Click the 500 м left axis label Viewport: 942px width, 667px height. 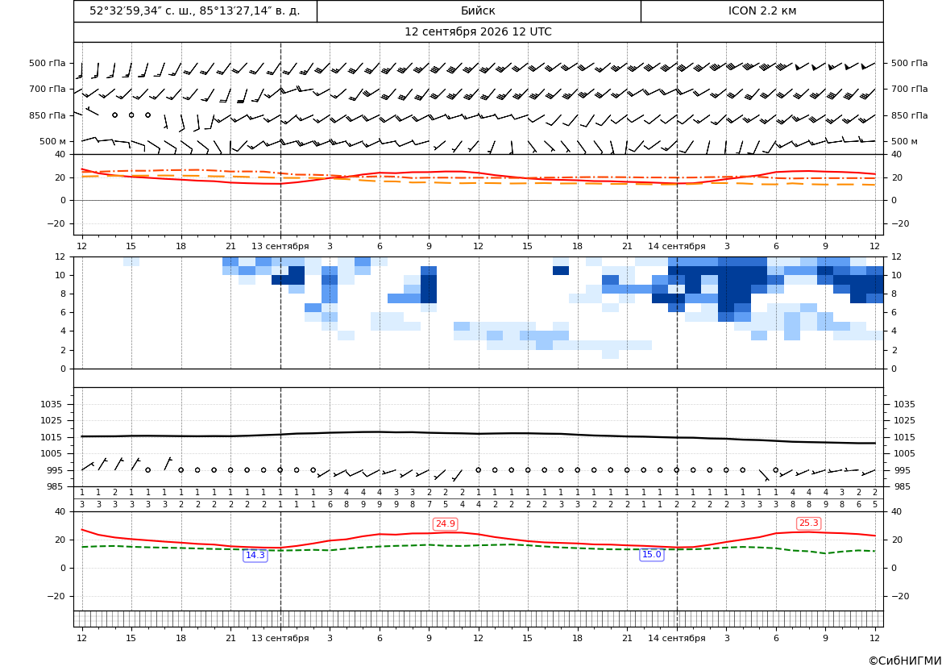pos(53,141)
